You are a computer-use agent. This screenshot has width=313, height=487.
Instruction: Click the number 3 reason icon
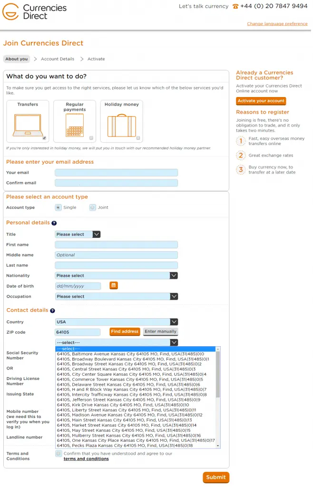[x=241, y=170]
